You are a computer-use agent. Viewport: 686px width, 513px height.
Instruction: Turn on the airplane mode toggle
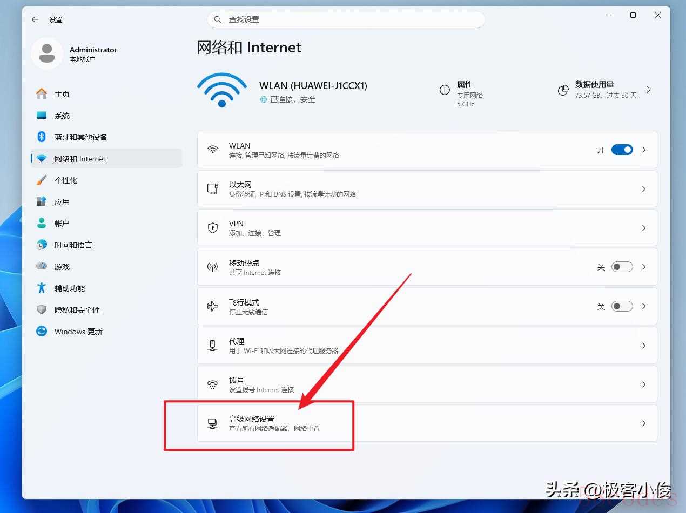point(622,306)
